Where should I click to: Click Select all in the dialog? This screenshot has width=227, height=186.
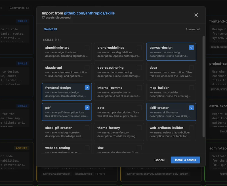click(x=51, y=29)
